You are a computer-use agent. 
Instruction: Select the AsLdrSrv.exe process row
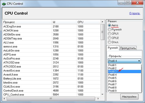pos(51,50)
